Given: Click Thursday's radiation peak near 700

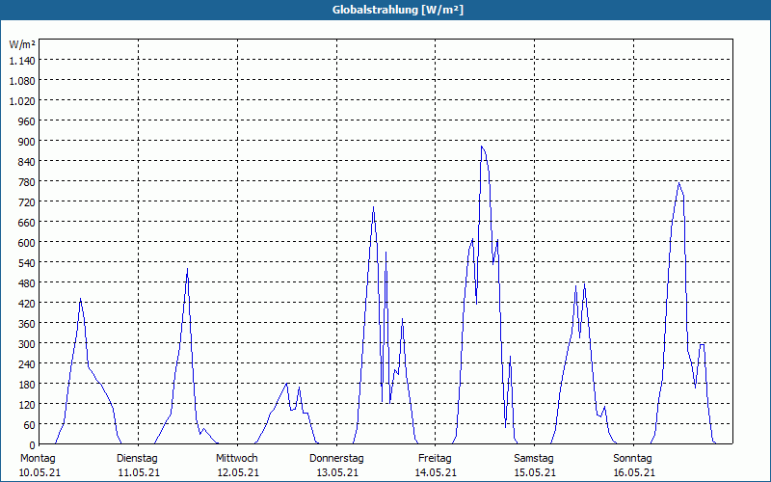Looking at the screenshot, I should pos(373,206).
